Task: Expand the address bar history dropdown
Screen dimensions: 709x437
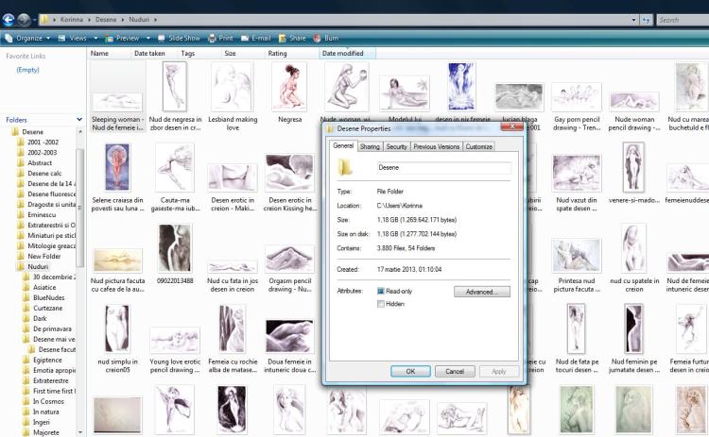Action: tap(633, 20)
